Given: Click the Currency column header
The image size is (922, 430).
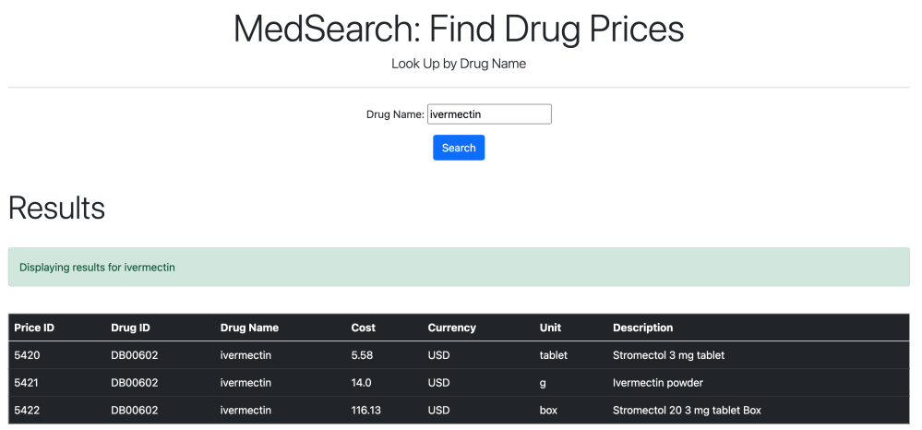Looking at the screenshot, I should pos(451,328).
